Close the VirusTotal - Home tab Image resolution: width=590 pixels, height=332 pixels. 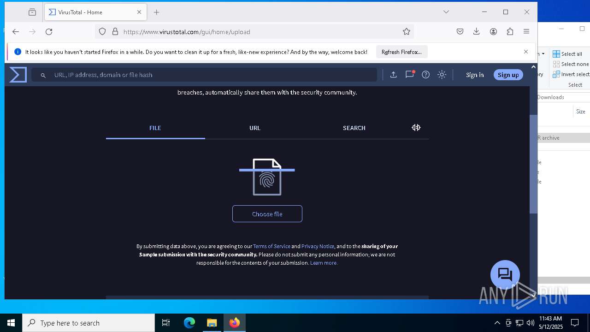[139, 12]
